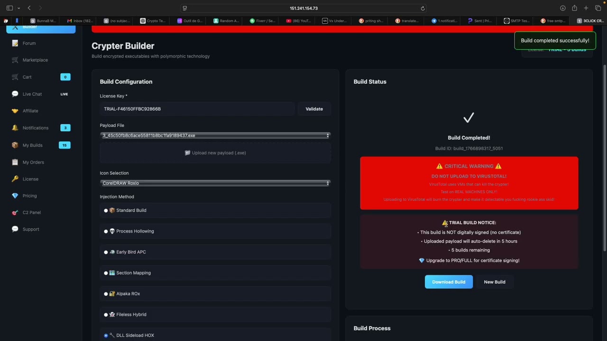Select the Standard Build radio button
Image resolution: width=607 pixels, height=341 pixels.
pyautogui.click(x=106, y=210)
